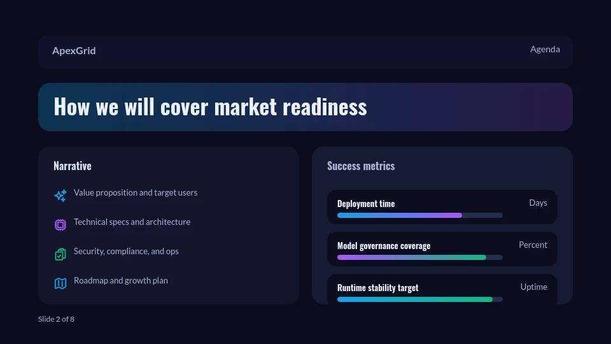Screen dimensions: 611x344
Task: Click the Agenda label in header
Action: point(545,49)
